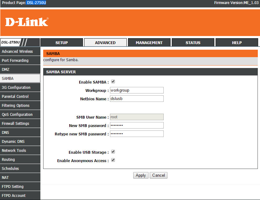
Task: Click the Apply button
Action: pyautogui.click(x=141, y=175)
